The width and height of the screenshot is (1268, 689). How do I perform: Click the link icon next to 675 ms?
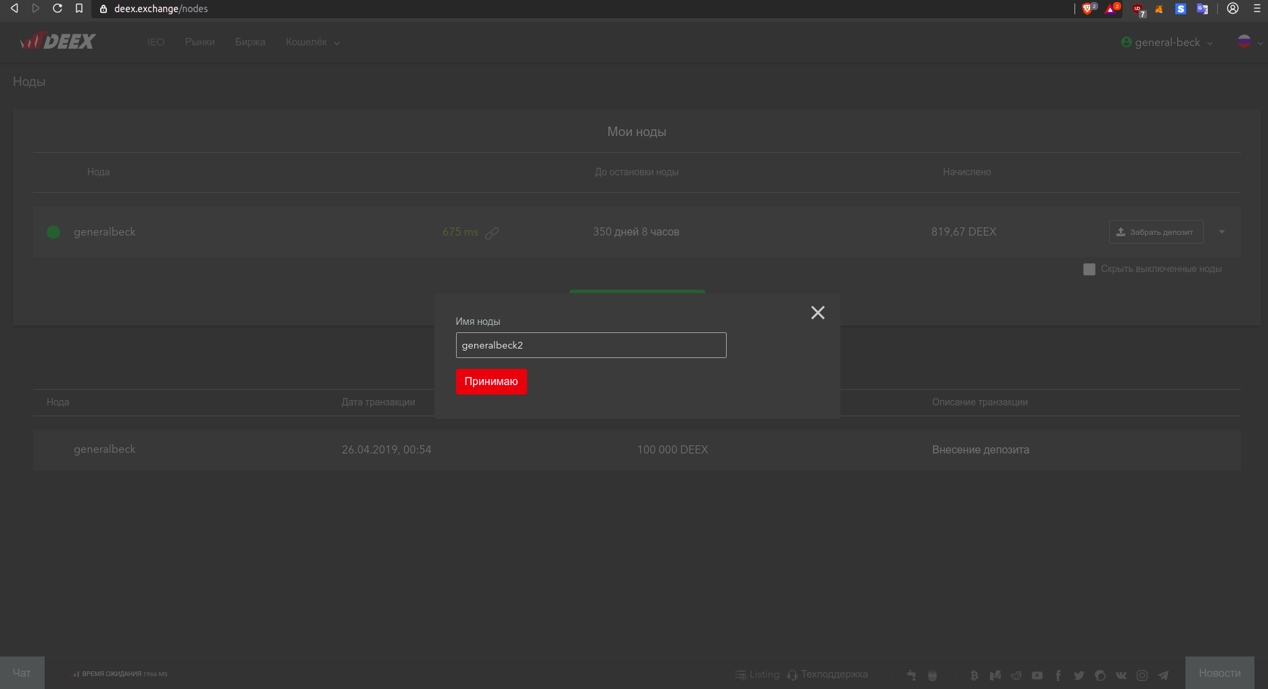tap(492, 233)
